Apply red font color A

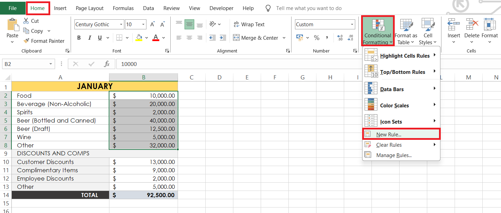(156, 38)
